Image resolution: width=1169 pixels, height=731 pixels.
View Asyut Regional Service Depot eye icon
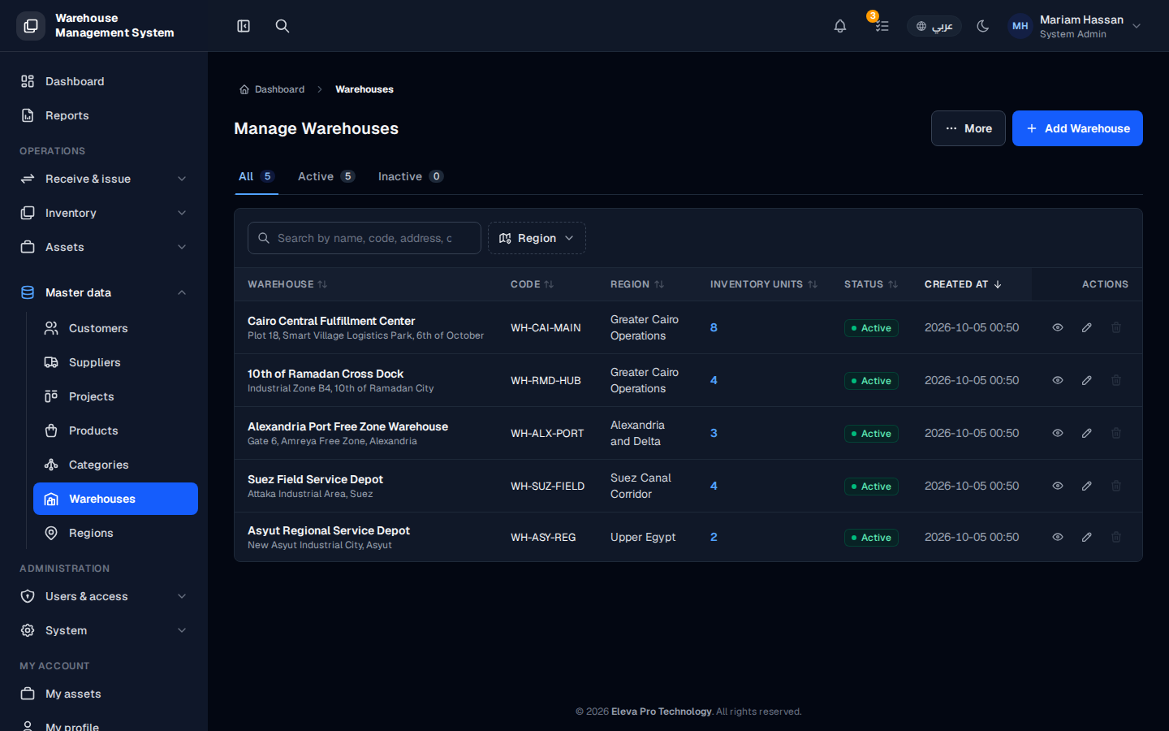pos(1058,537)
